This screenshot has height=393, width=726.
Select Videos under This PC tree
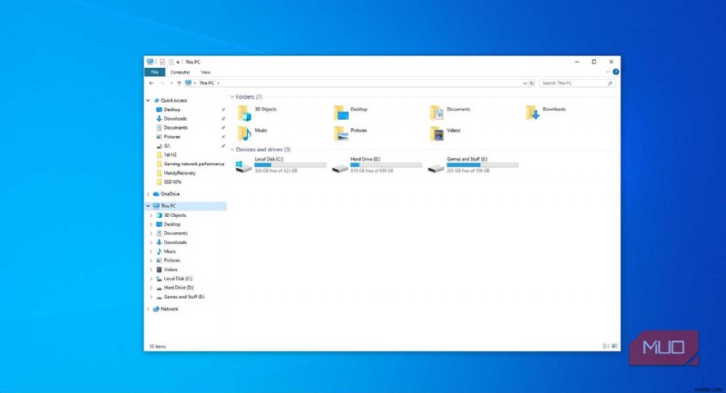tap(171, 270)
